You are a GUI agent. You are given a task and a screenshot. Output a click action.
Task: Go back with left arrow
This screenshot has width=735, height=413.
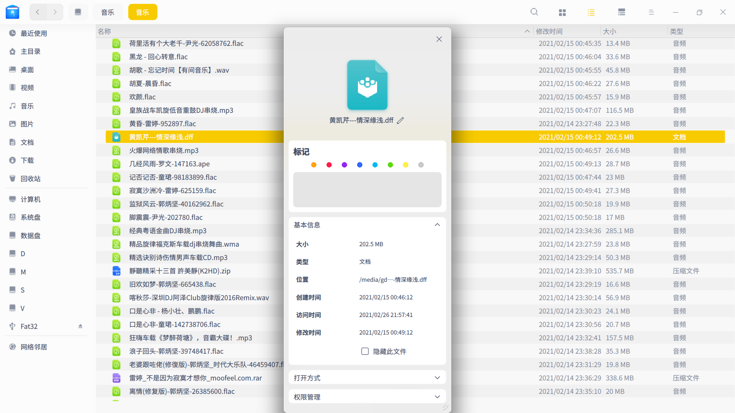click(x=38, y=12)
